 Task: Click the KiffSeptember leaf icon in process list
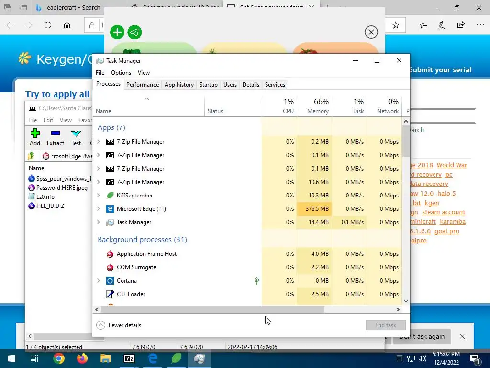(110, 195)
